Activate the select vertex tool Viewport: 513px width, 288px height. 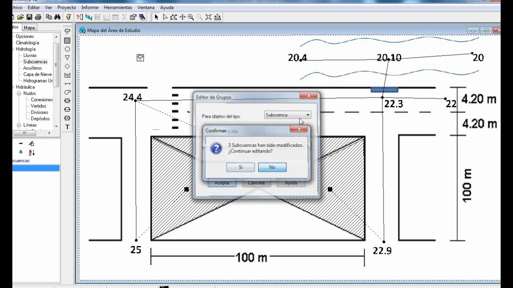click(x=165, y=17)
